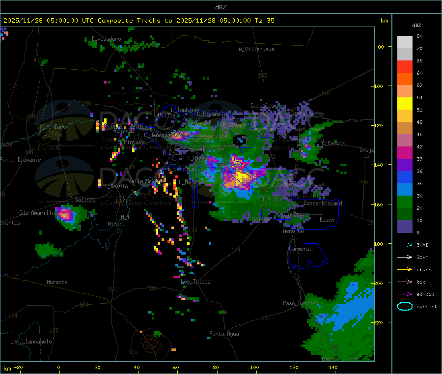The height and width of the screenshot is (374, 442).
Task: Click the A_Villanueva map label
Action: [x=256, y=49]
